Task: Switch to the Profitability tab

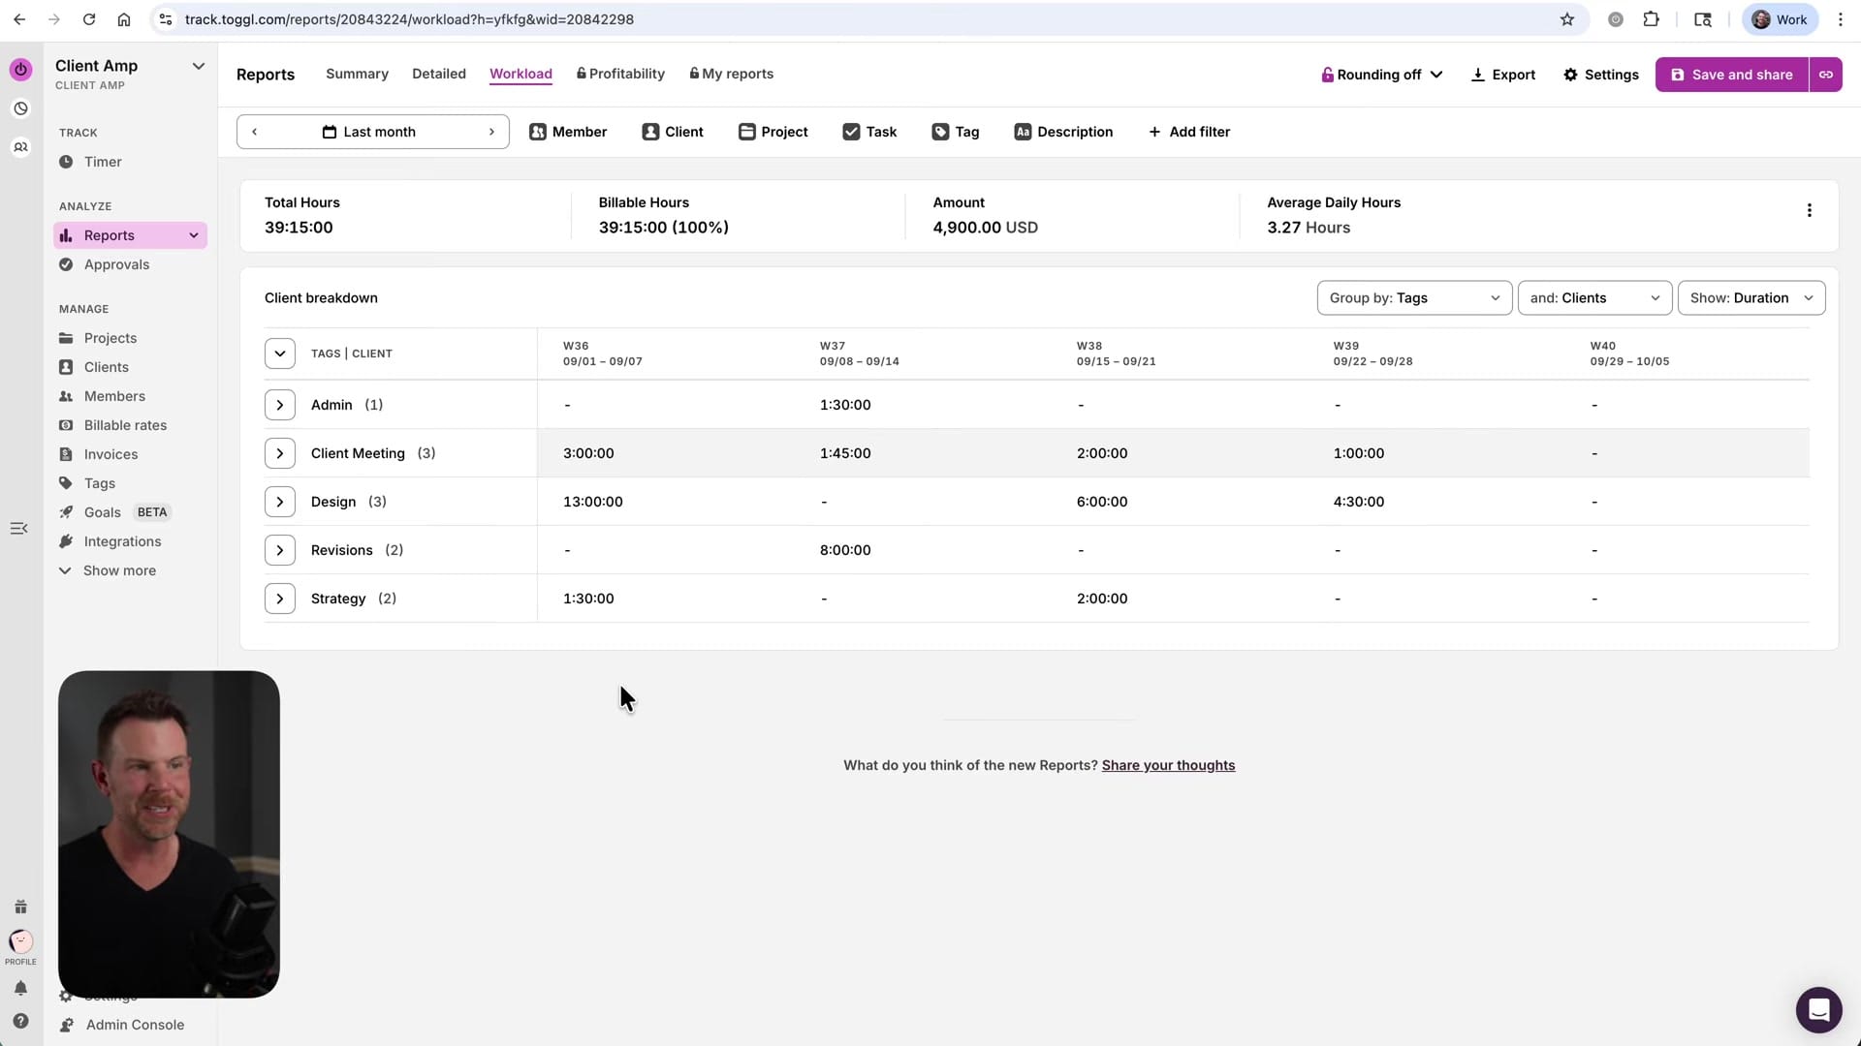Action: point(620,74)
